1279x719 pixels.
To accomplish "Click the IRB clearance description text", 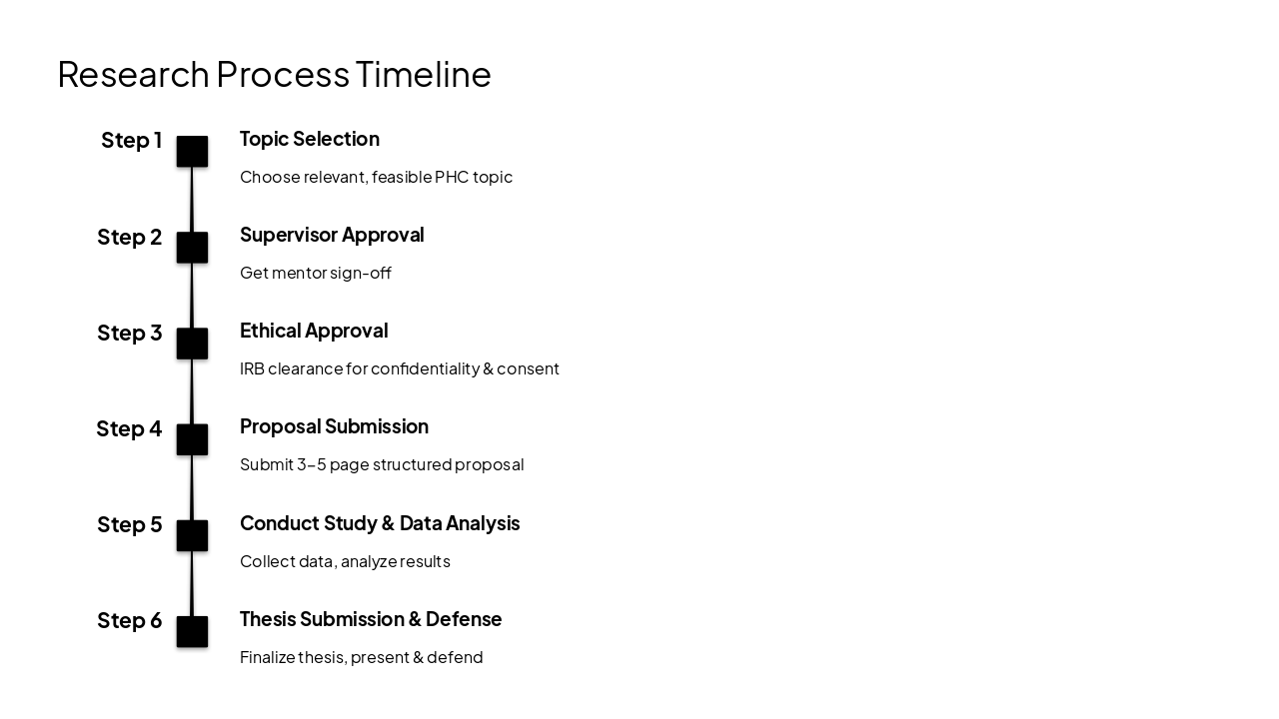I will [400, 368].
